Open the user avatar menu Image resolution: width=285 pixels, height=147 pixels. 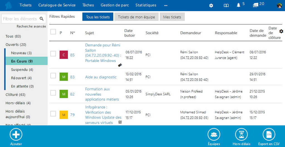coord(279,6)
